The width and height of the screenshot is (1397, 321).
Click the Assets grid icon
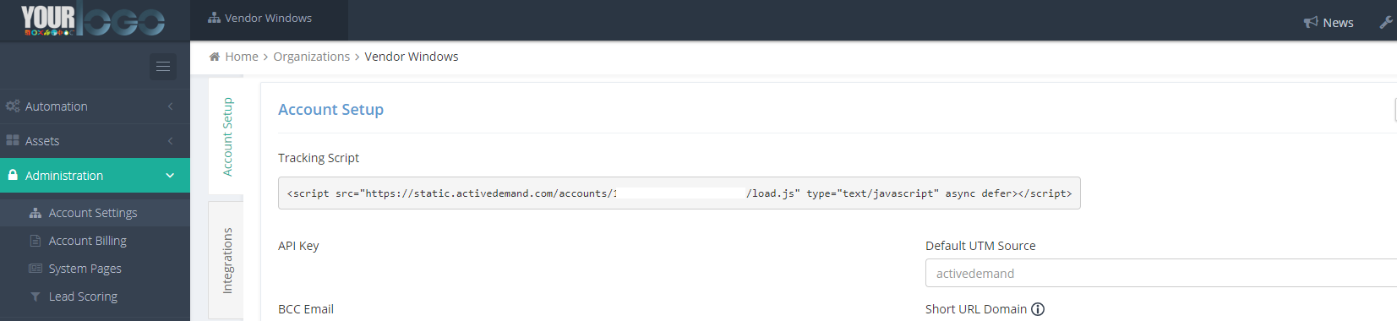point(13,141)
